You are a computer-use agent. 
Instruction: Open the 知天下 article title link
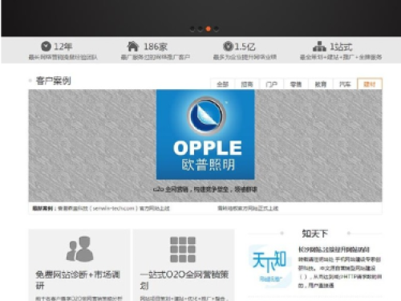(334, 250)
